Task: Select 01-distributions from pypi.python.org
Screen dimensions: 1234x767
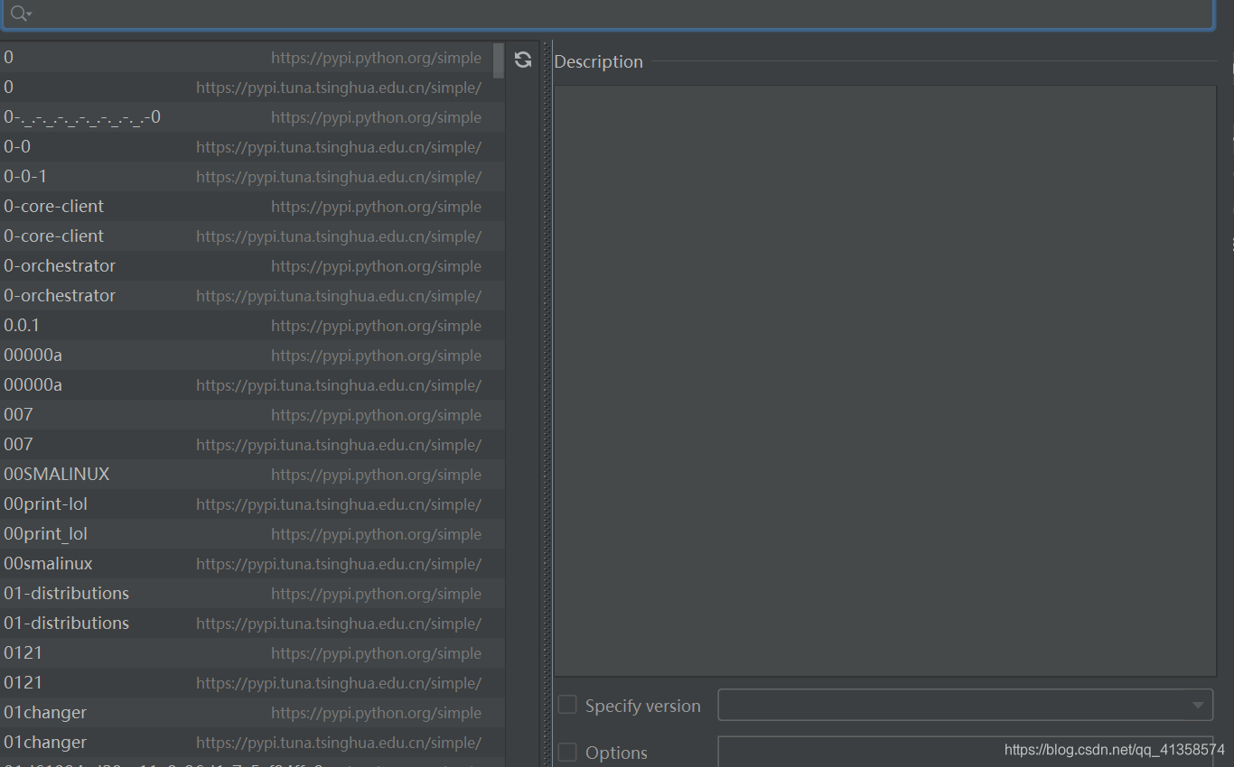Action: point(252,594)
